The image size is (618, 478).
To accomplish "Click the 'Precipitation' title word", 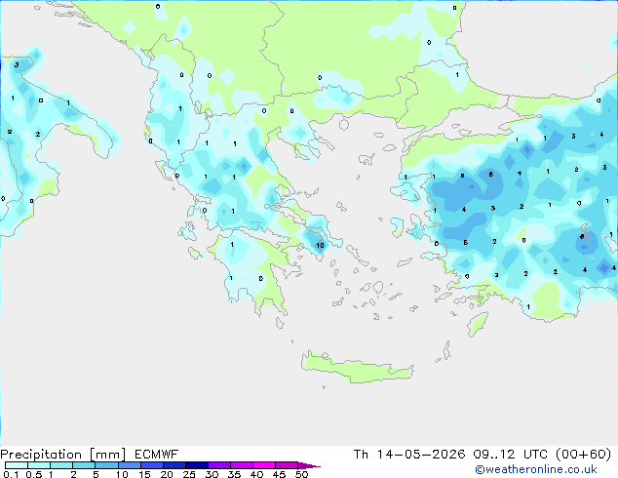I will tap(41, 455).
